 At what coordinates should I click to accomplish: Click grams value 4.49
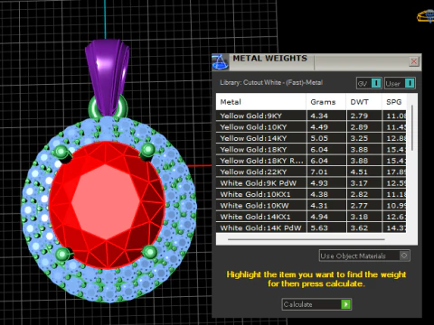[x=319, y=127]
